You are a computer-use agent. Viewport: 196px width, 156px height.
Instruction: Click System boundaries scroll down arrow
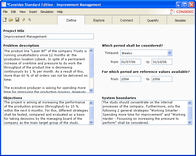189,122
